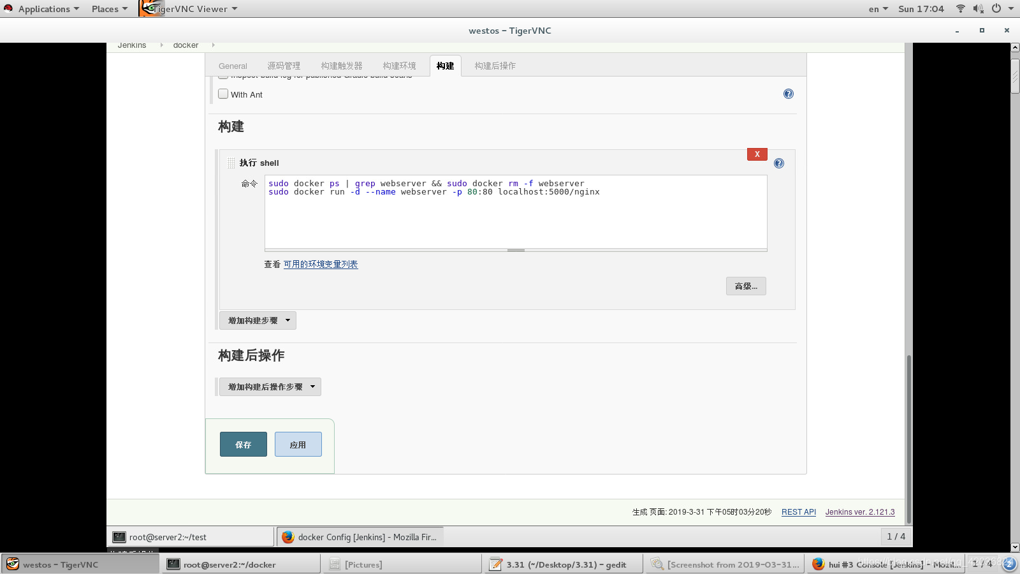Switch to the General tab

(x=233, y=66)
